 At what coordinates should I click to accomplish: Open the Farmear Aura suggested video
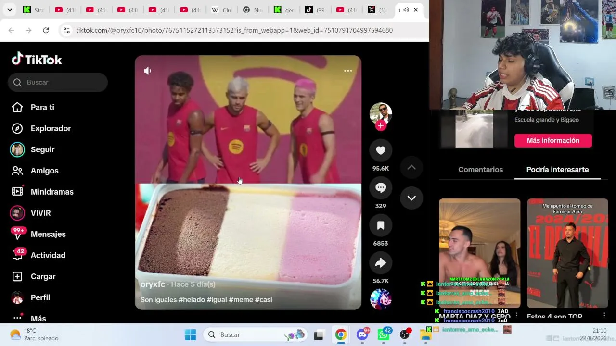click(567, 253)
